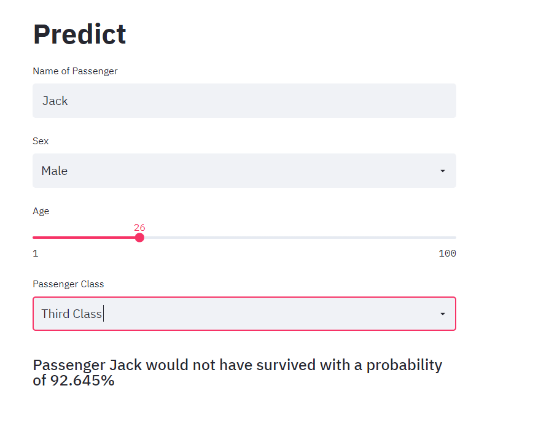Screen dimensions: 557x426
Task: Click the survival prediction result text
Action: point(237,373)
